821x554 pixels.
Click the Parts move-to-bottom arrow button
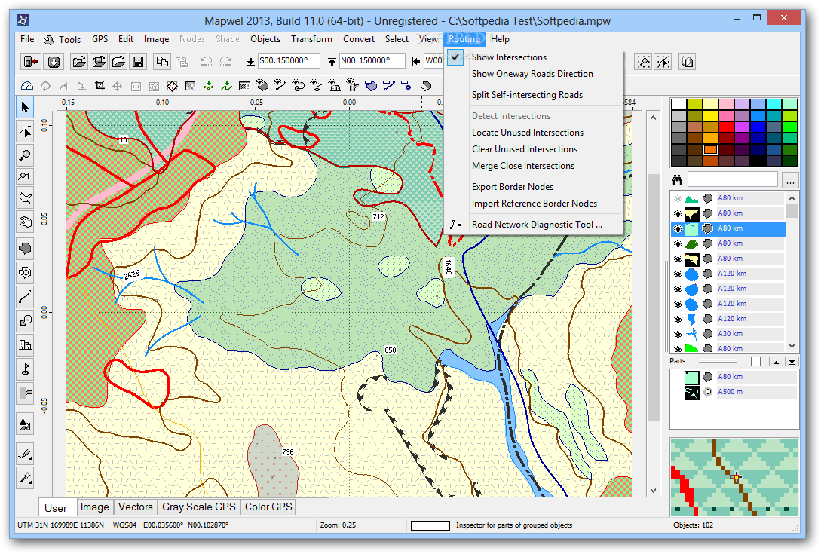click(792, 361)
